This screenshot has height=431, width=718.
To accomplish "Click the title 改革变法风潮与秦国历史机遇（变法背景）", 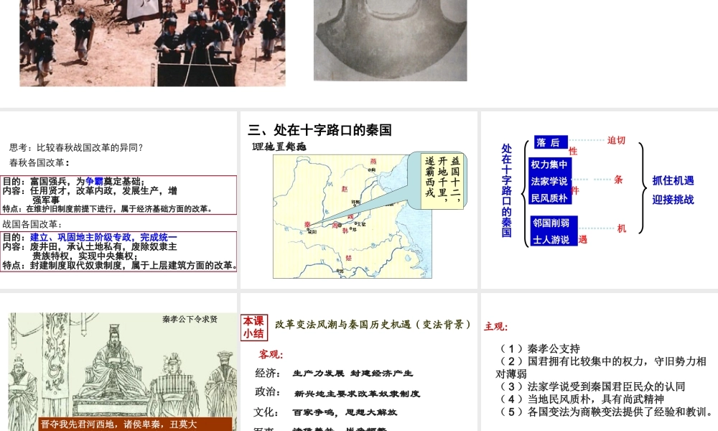I will pyautogui.click(x=373, y=324).
